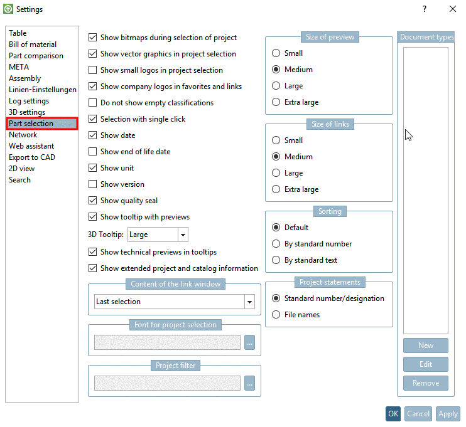Switch to Bill of material settings
The height and width of the screenshot is (427, 466).
coord(33,45)
